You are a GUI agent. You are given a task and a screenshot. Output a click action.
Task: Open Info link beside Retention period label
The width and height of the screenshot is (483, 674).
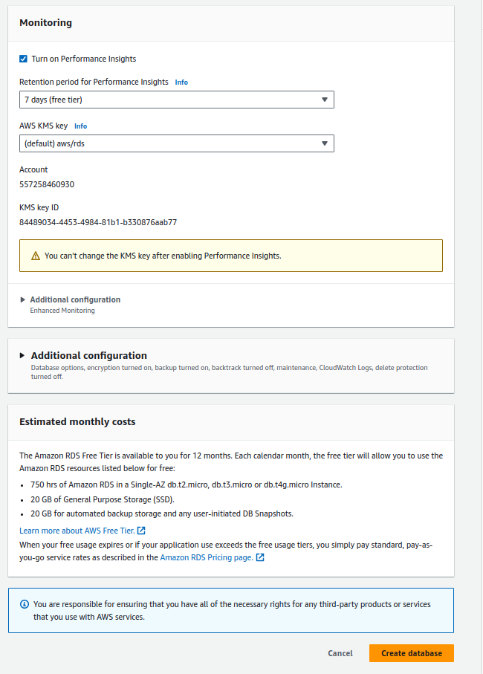(x=181, y=82)
